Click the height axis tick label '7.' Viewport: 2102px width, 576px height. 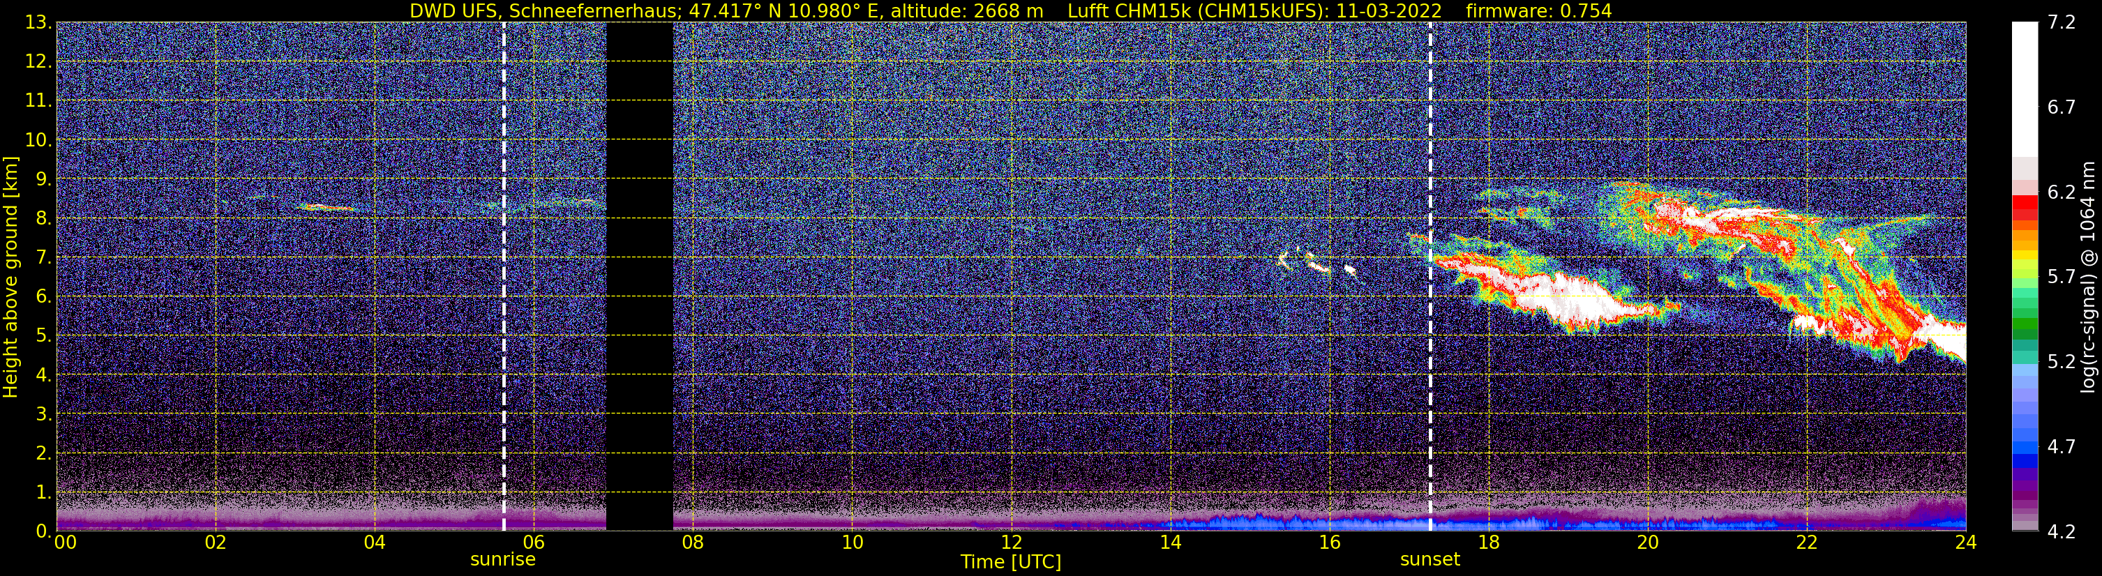pos(44,258)
